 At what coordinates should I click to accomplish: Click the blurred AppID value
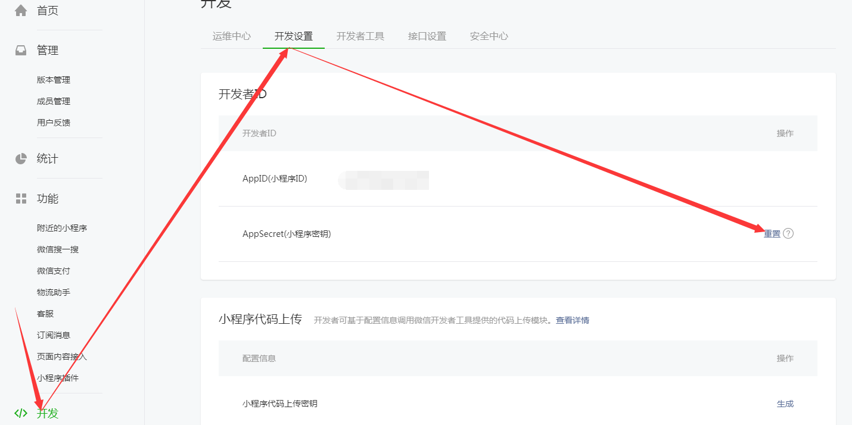coord(384,180)
